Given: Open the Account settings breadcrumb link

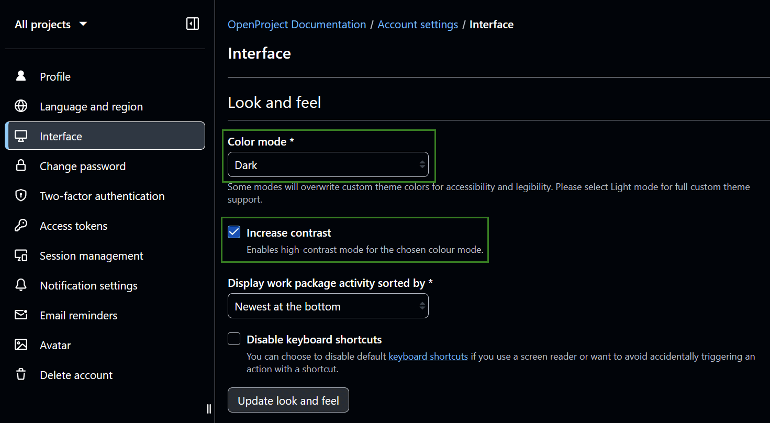Looking at the screenshot, I should [x=418, y=25].
